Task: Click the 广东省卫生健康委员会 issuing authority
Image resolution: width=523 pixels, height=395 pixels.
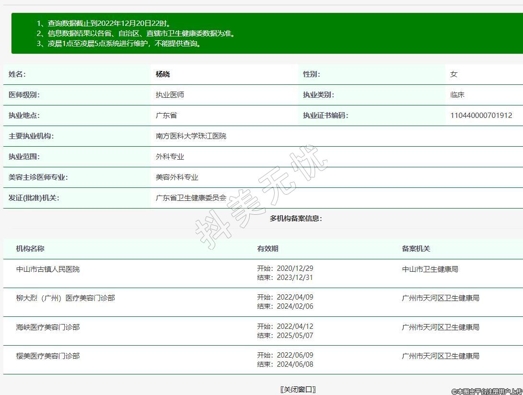Action: (191, 198)
